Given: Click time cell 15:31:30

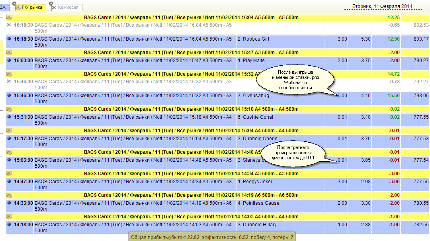Looking at the screenshot, I should 23,117.
